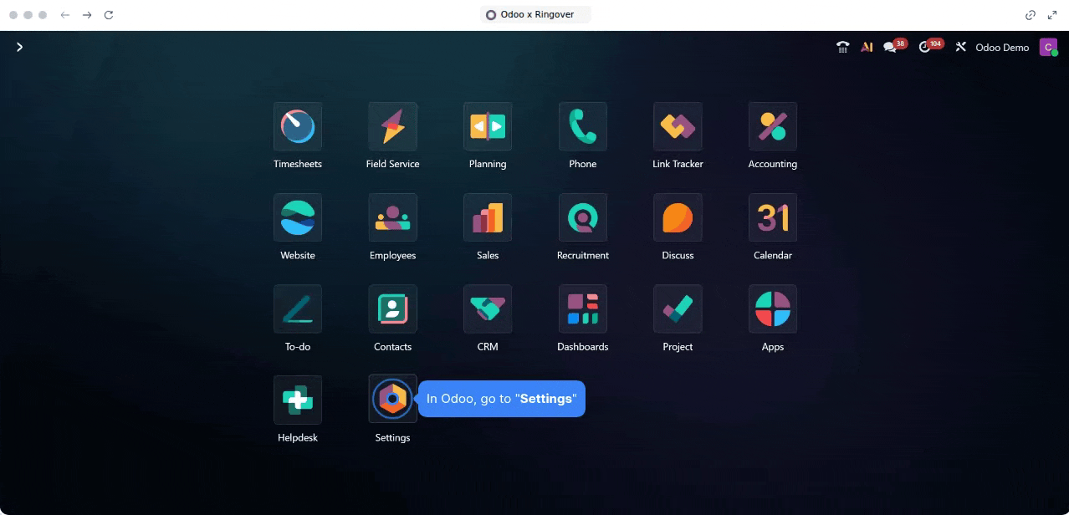Go to the Settings app

[392, 400]
